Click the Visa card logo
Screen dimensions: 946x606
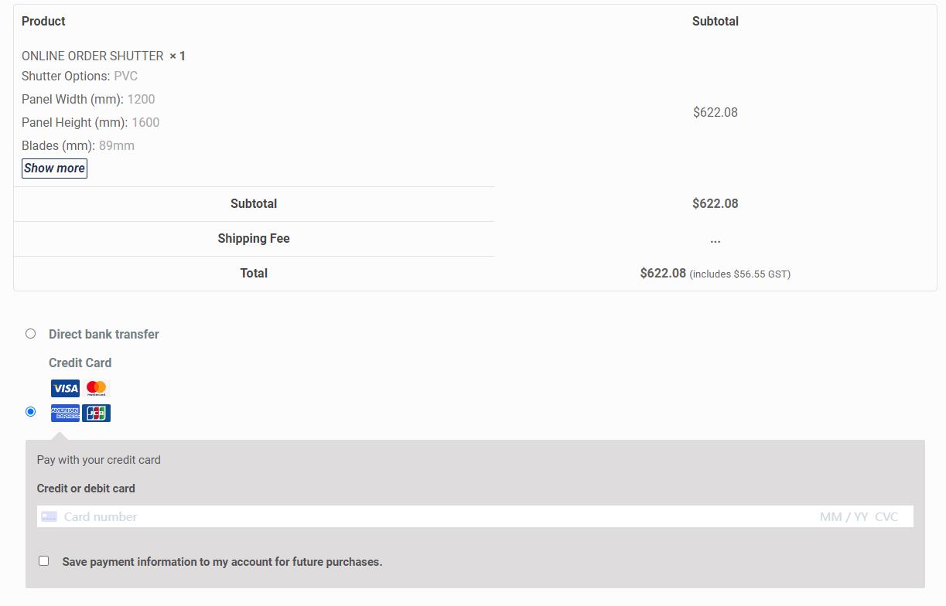tap(65, 388)
